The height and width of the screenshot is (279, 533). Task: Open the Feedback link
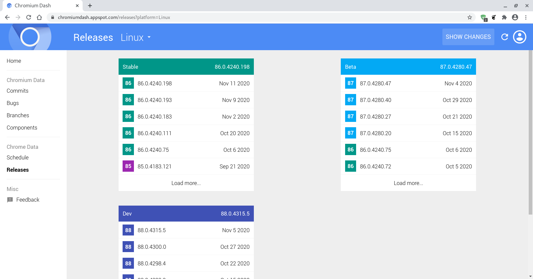(28, 200)
